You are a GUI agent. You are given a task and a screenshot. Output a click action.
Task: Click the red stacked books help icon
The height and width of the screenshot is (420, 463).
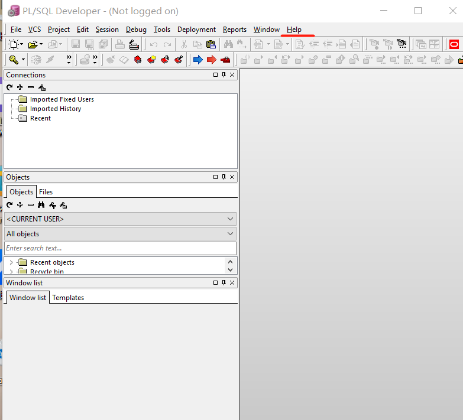tap(138, 60)
